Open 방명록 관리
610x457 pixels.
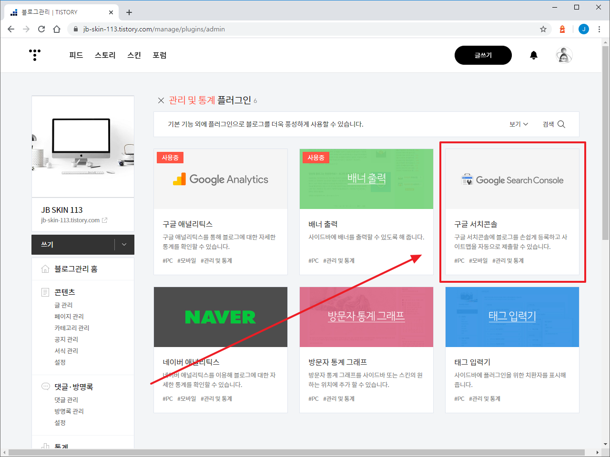(x=69, y=411)
